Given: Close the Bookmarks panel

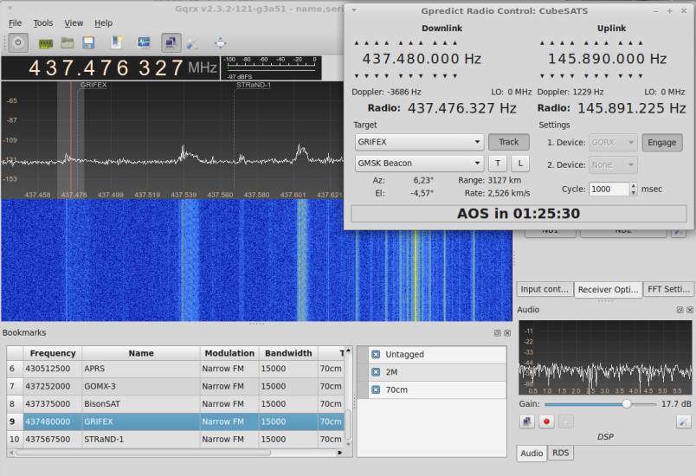Looking at the screenshot, I should pos(507,332).
